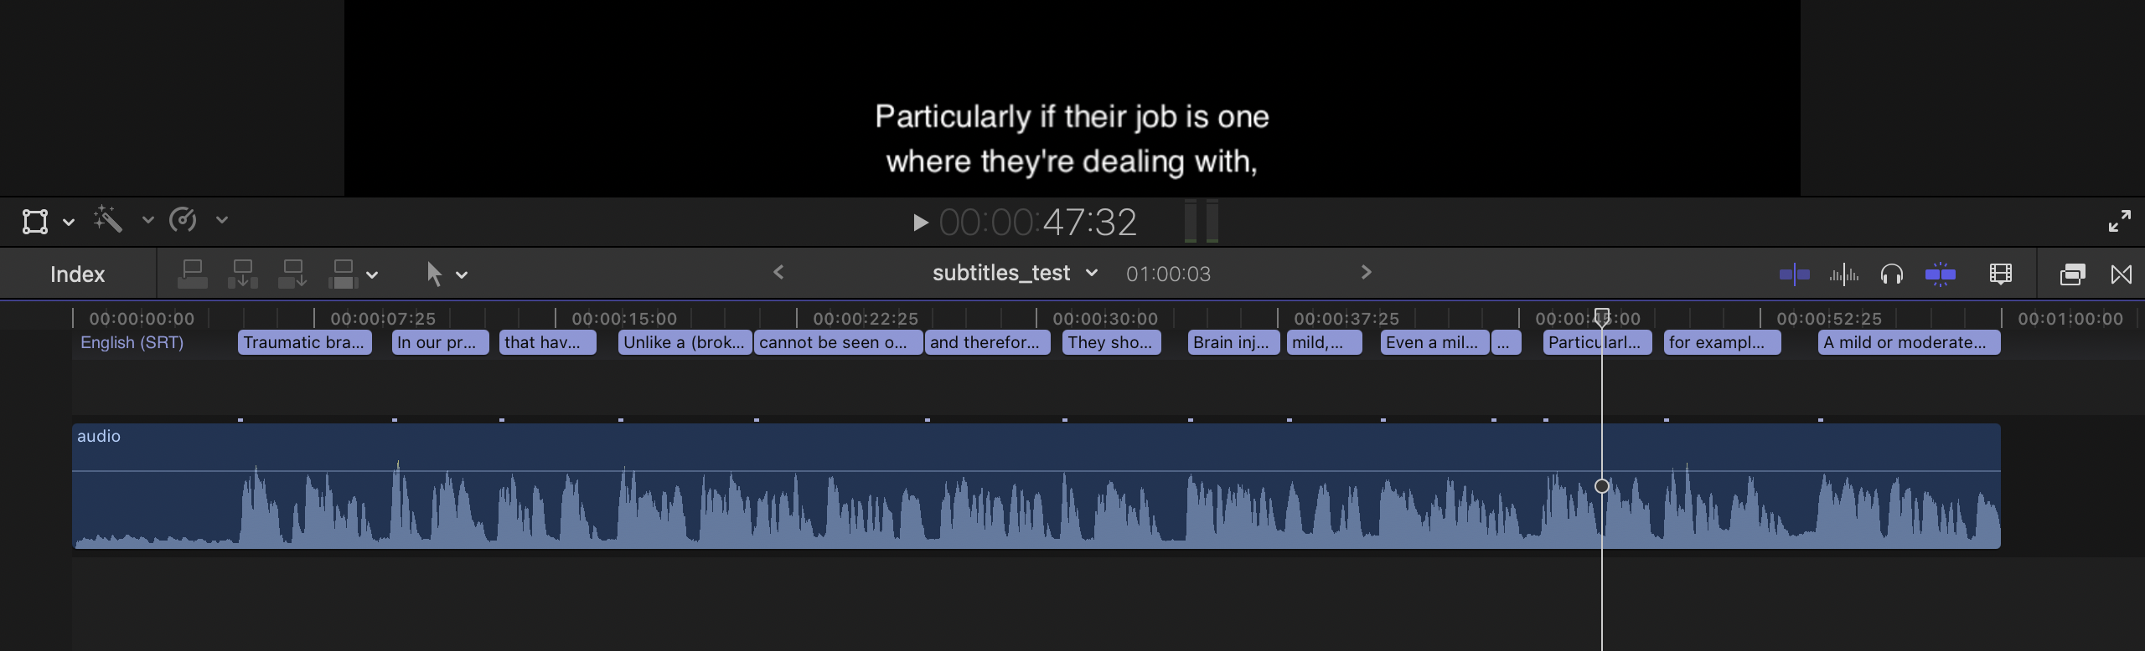Select the 'Brain inj...' caption clip
This screenshot has width=2145, height=651.
(x=1234, y=343)
